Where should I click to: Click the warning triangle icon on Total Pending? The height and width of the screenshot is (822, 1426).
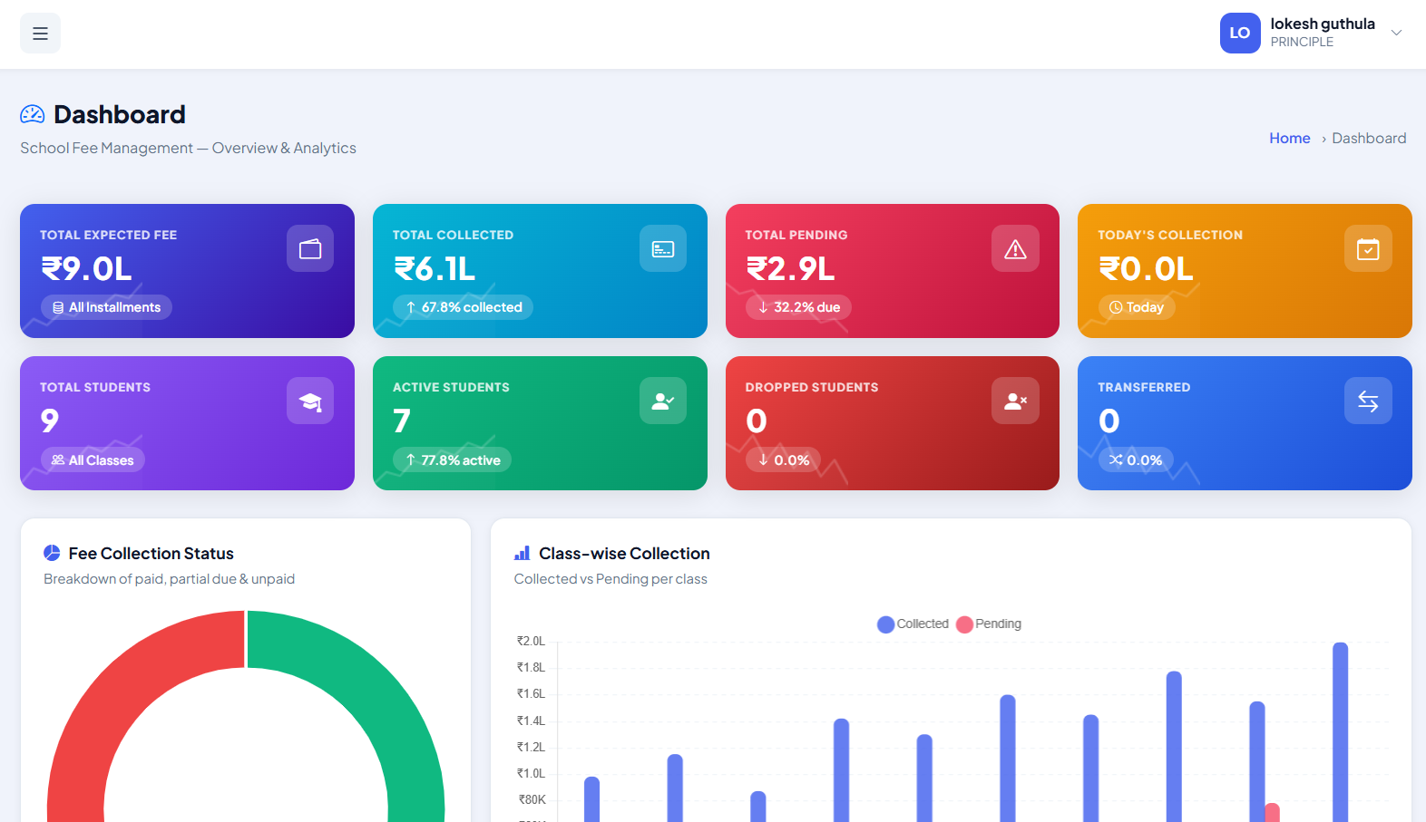(x=1015, y=248)
